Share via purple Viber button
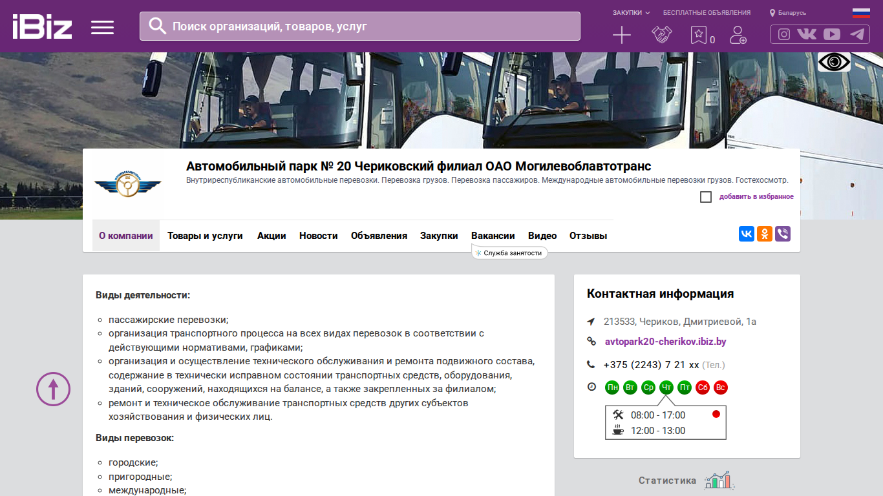Viewport: 883px width, 496px height. coord(783,234)
